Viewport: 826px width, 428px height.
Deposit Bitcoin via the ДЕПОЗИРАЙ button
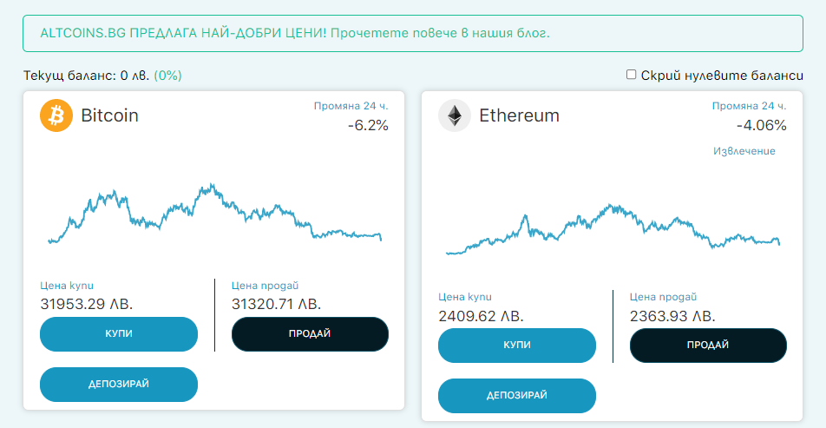pyautogui.click(x=119, y=385)
